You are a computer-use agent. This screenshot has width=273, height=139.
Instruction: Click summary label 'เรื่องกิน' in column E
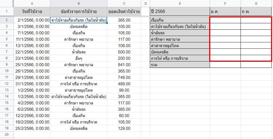(x=180, y=20)
